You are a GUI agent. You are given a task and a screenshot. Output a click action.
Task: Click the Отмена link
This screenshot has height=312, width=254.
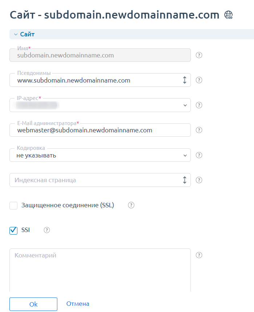pyautogui.click(x=78, y=304)
